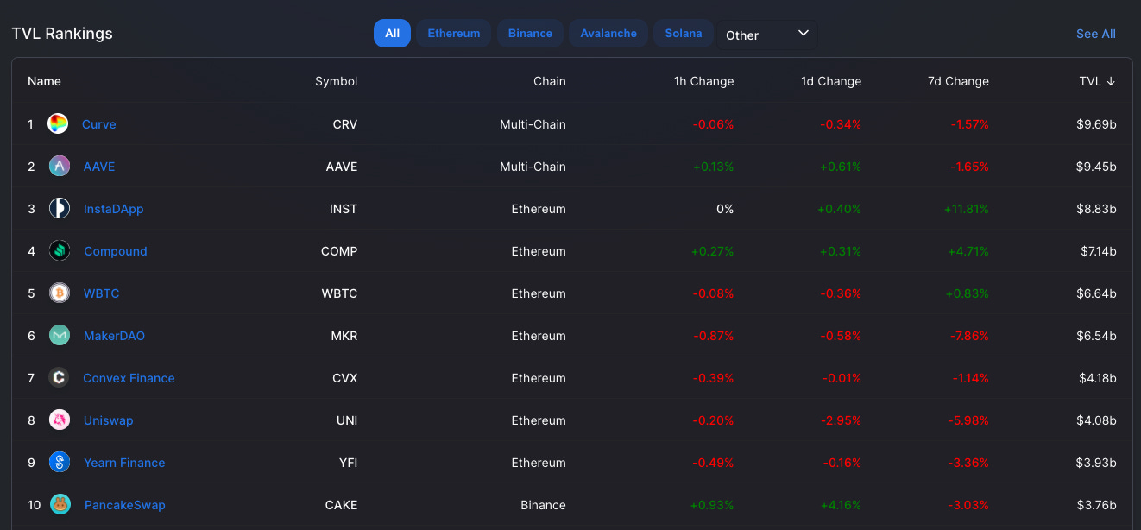Go to the Compound protocol page
The height and width of the screenshot is (530, 1141).
116,251
